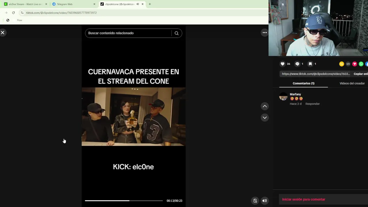Image resolution: width=368 pixels, height=207 pixels.
Task: Click Iniciar sesión para comentar
Action: [x=304, y=199]
